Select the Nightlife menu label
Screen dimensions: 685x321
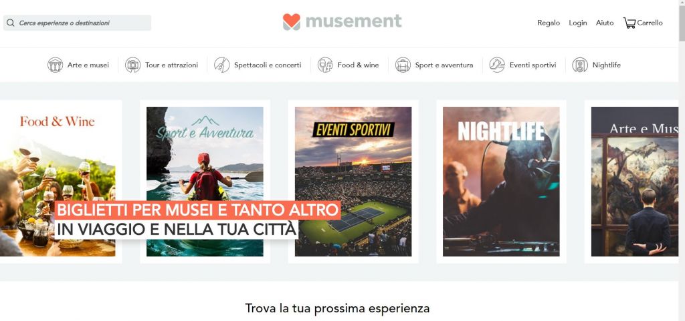pos(606,65)
